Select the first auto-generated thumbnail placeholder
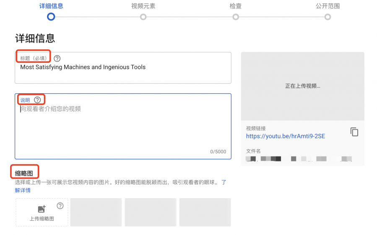377x235 pixels. tap(96, 212)
